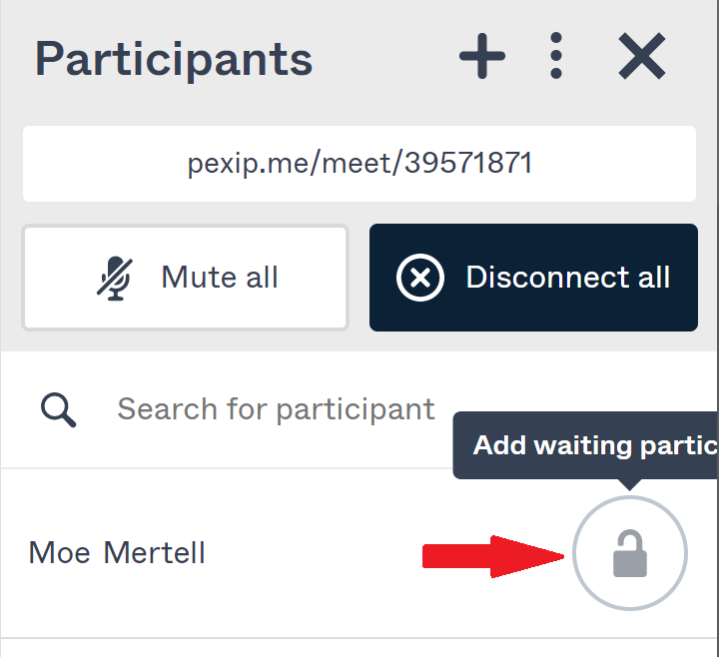
Task: Click the red arrow pointing to padlock
Action: (x=491, y=555)
